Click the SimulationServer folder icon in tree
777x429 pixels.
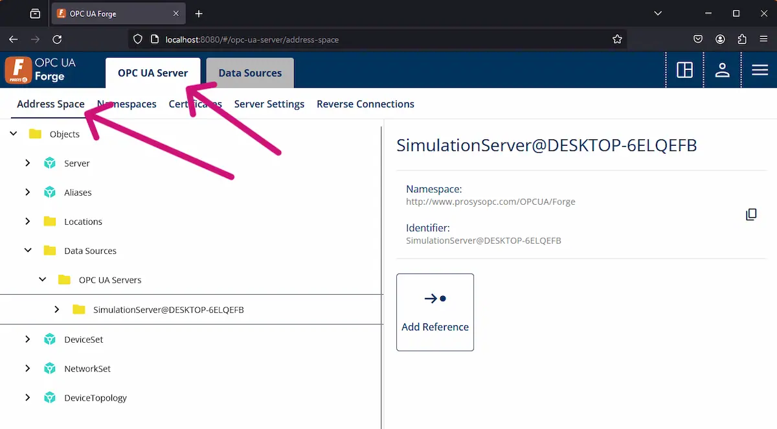(x=79, y=310)
